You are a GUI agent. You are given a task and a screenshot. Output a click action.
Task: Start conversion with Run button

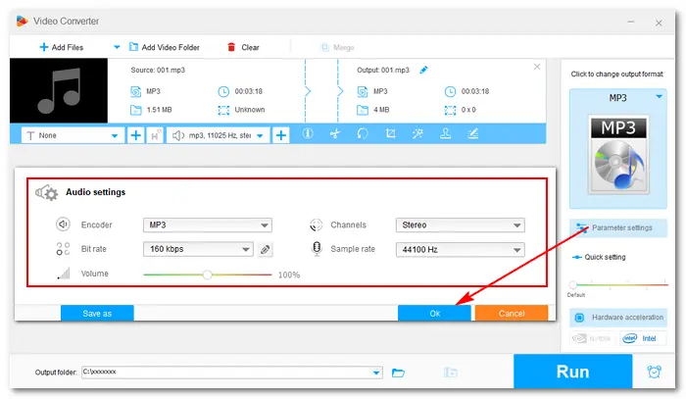click(x=572, y=372)
